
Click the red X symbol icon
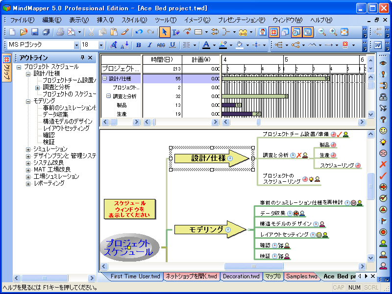coord(383,164)
